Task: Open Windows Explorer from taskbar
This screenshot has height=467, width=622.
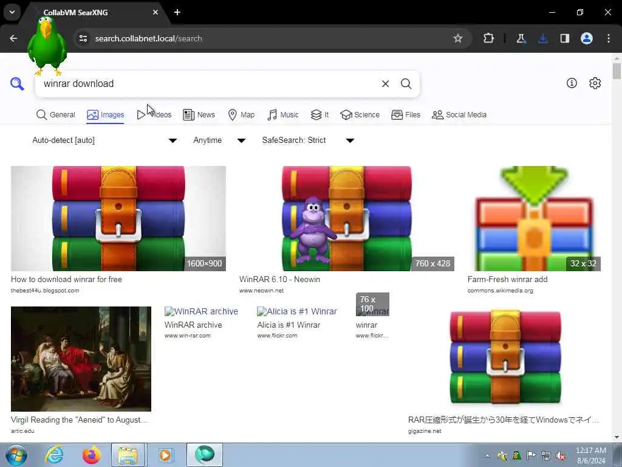Action: point(128,455)
